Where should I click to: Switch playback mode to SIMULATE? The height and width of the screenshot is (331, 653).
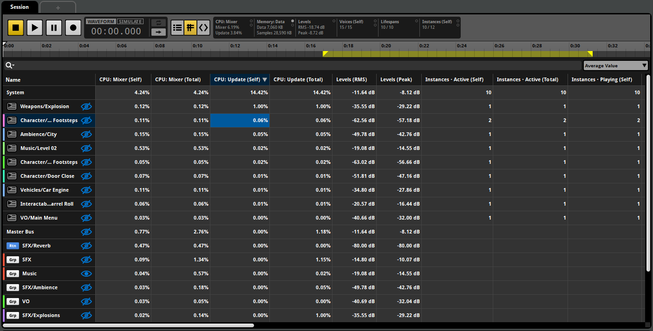pos(130,21)
